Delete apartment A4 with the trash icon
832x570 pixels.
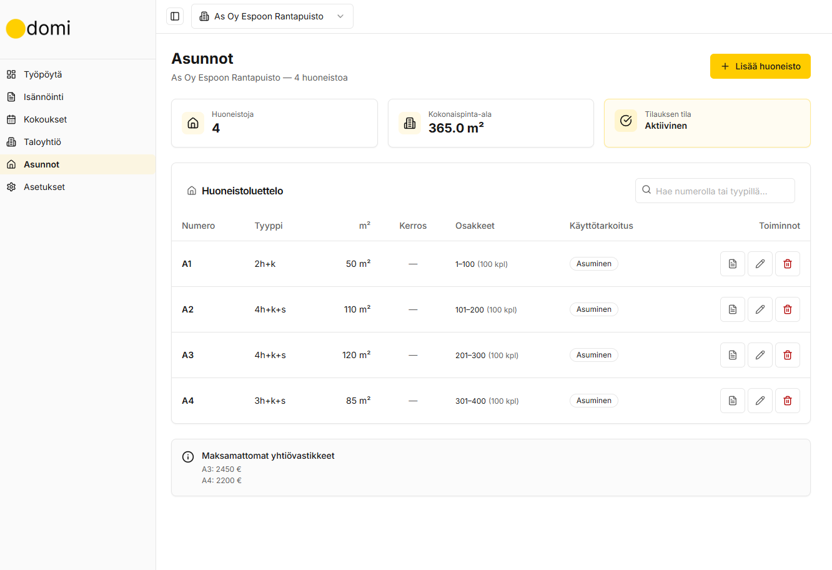[x=788, y=401]
